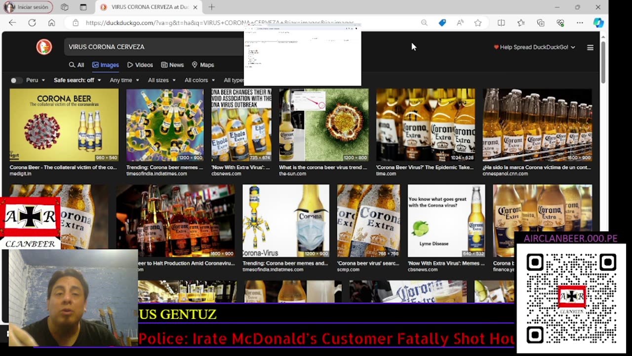Open the browser home page icon
Image resolution: width=632 pixels, height=356 pixels.
(51, 23)
